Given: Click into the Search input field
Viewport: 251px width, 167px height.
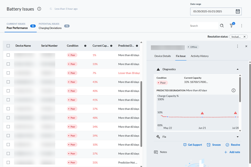Looking at the screenshot, I should point(204,26).
